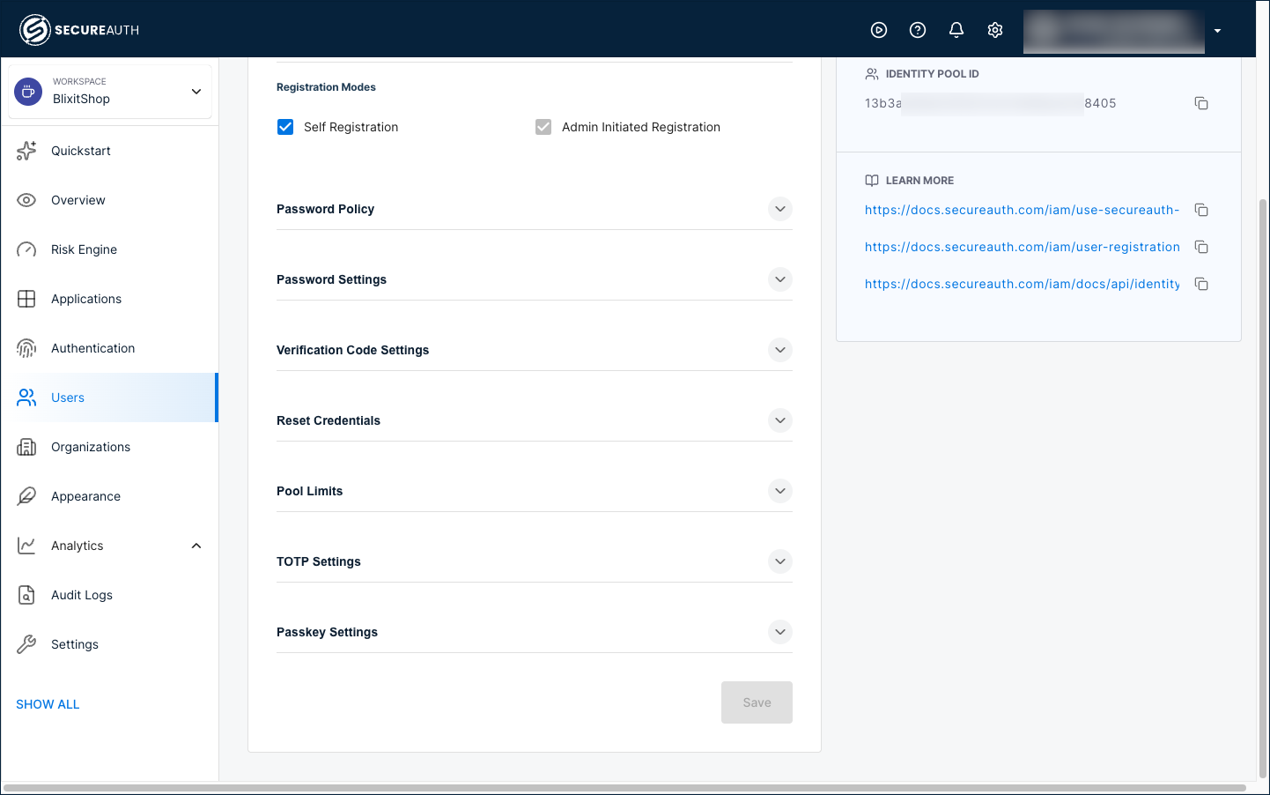Click the blurred user account name
The width and height of the screenshot is (1270, 795).
[1113, 31]
